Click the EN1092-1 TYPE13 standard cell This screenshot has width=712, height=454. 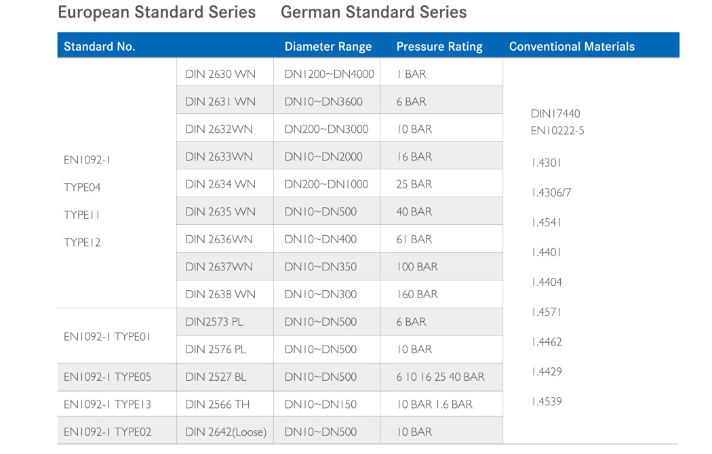107,405
